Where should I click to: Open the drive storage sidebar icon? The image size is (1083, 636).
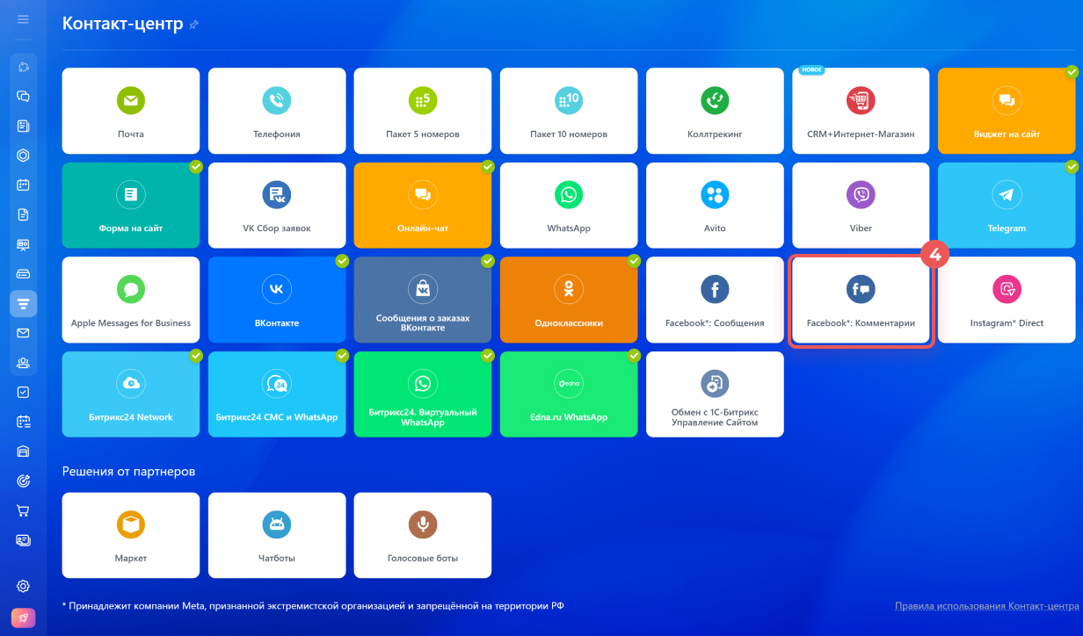click(x=24, y=274)
